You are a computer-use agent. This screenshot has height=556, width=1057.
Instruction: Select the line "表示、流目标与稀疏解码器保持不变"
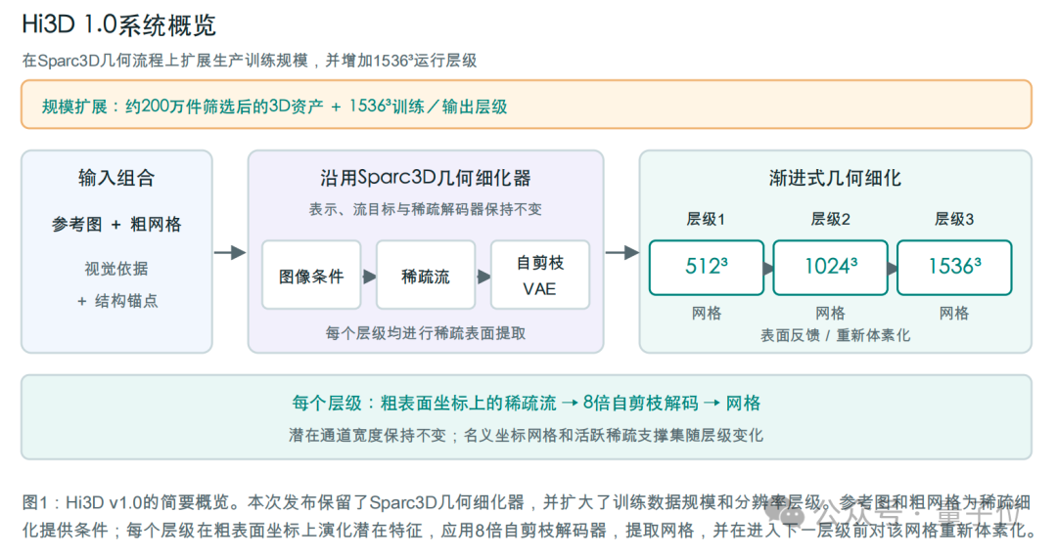[x=426, y=209]
